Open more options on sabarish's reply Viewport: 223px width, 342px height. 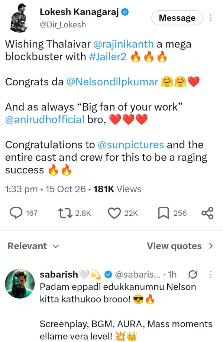click(210, 274)
